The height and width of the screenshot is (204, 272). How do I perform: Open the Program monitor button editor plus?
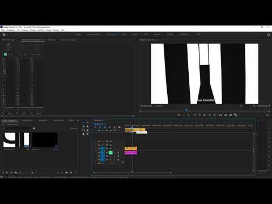pyautogui.click(x=267, y=115)
